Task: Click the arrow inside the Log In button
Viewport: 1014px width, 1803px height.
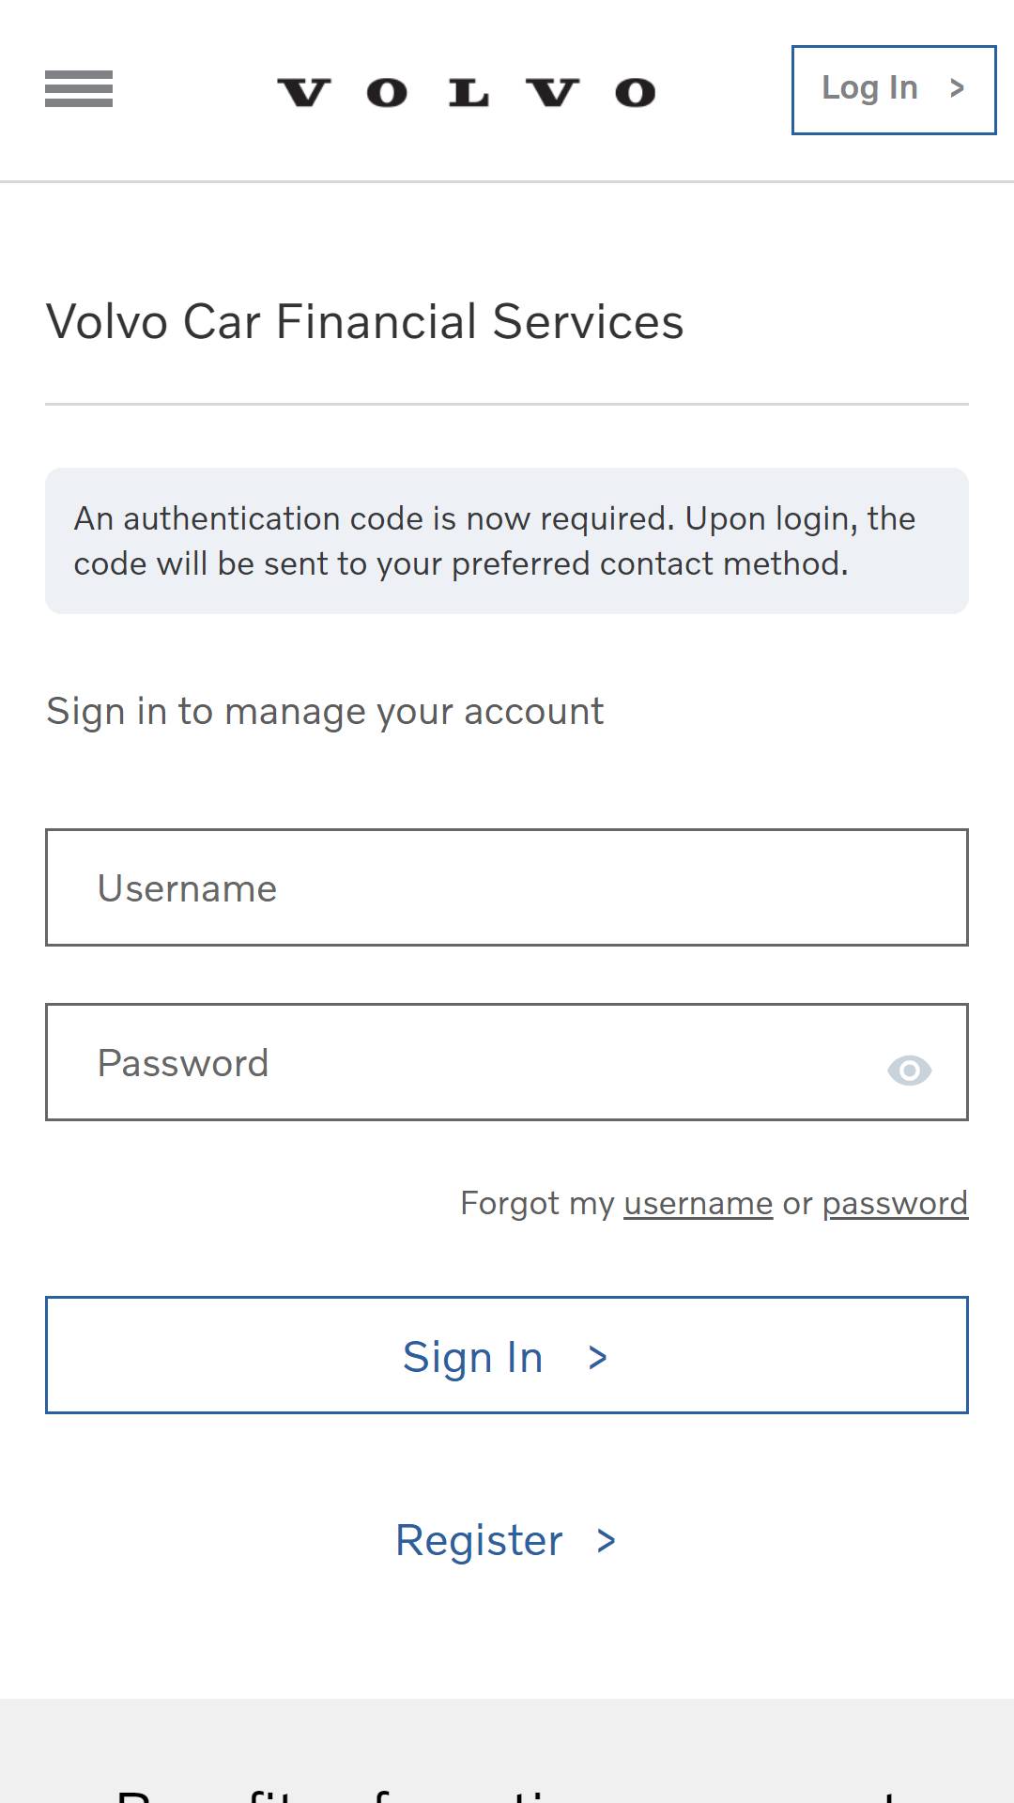Action: [957, 88]
